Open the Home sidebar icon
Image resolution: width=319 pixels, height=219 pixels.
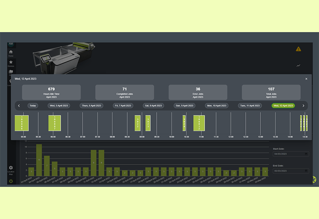11,52
